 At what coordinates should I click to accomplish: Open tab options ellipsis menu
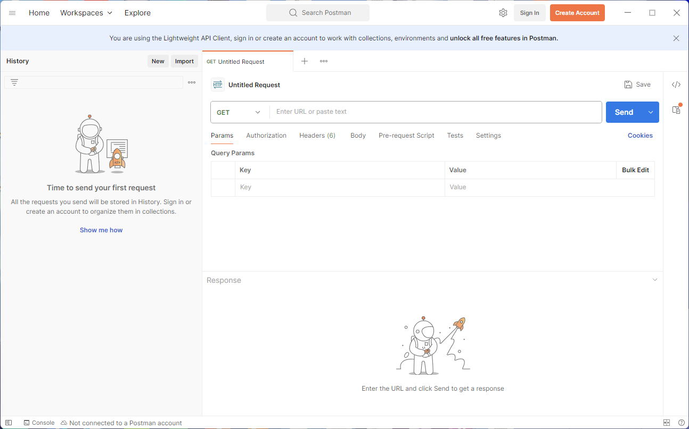tap(324, 61)
